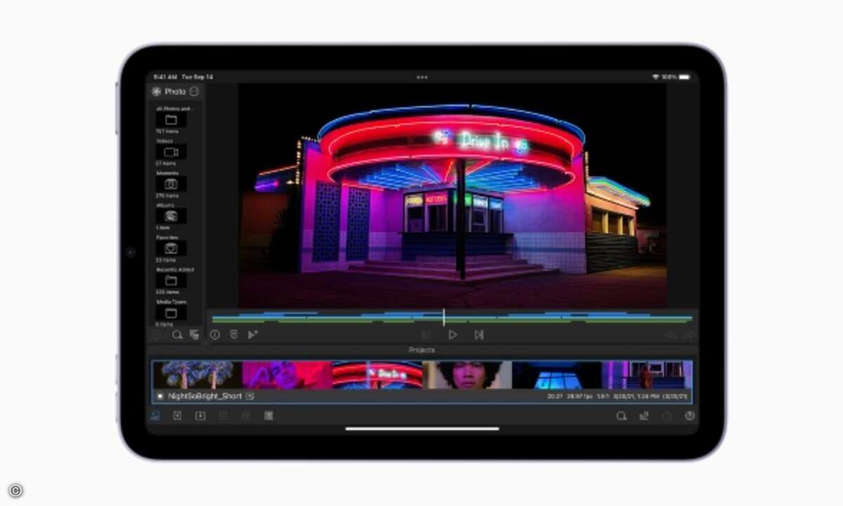Edit the NightSoBright_Short project title
This screenshot has width=843, height=506.
[250, 396]
